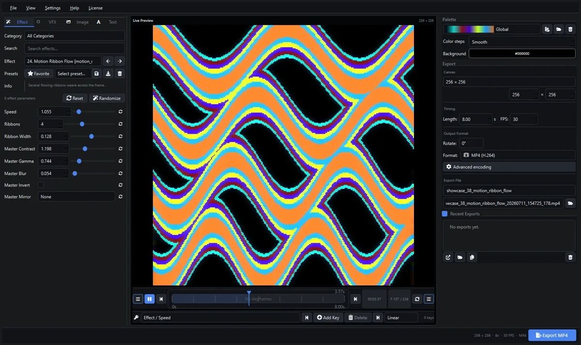Click the Favorite button
581x345 pixels.
(39, 74)
